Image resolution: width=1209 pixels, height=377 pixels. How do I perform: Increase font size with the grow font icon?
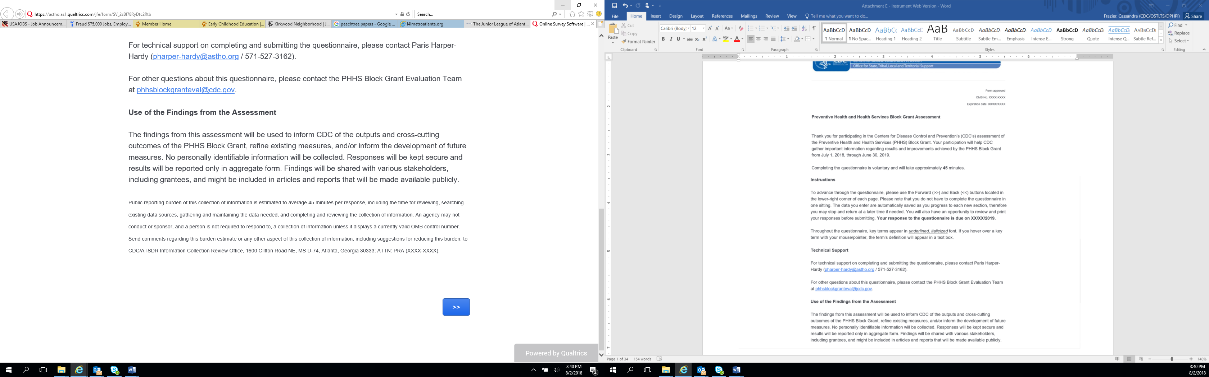click(x=710, y=29)
